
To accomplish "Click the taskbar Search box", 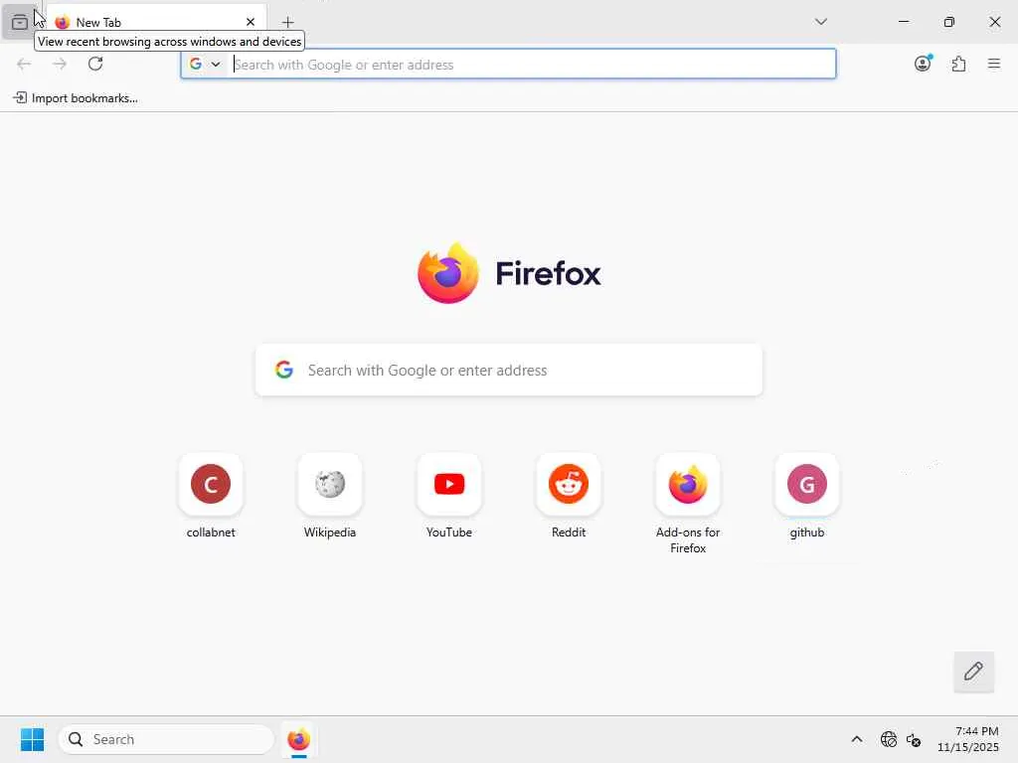I will coord(166,739).
